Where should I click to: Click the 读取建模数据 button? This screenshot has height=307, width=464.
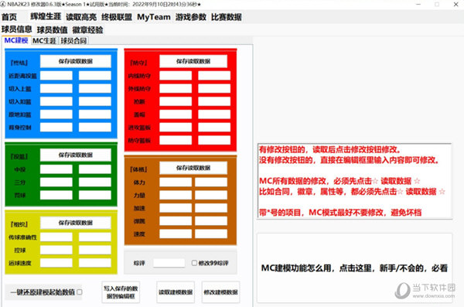pyautogui.click(x=176, y=292)
